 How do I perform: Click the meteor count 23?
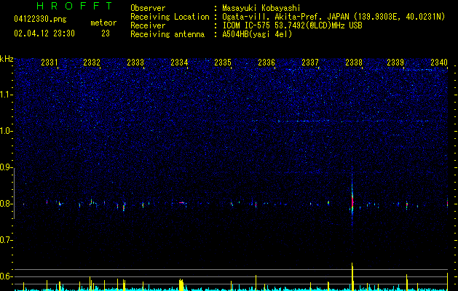[106, 33]
